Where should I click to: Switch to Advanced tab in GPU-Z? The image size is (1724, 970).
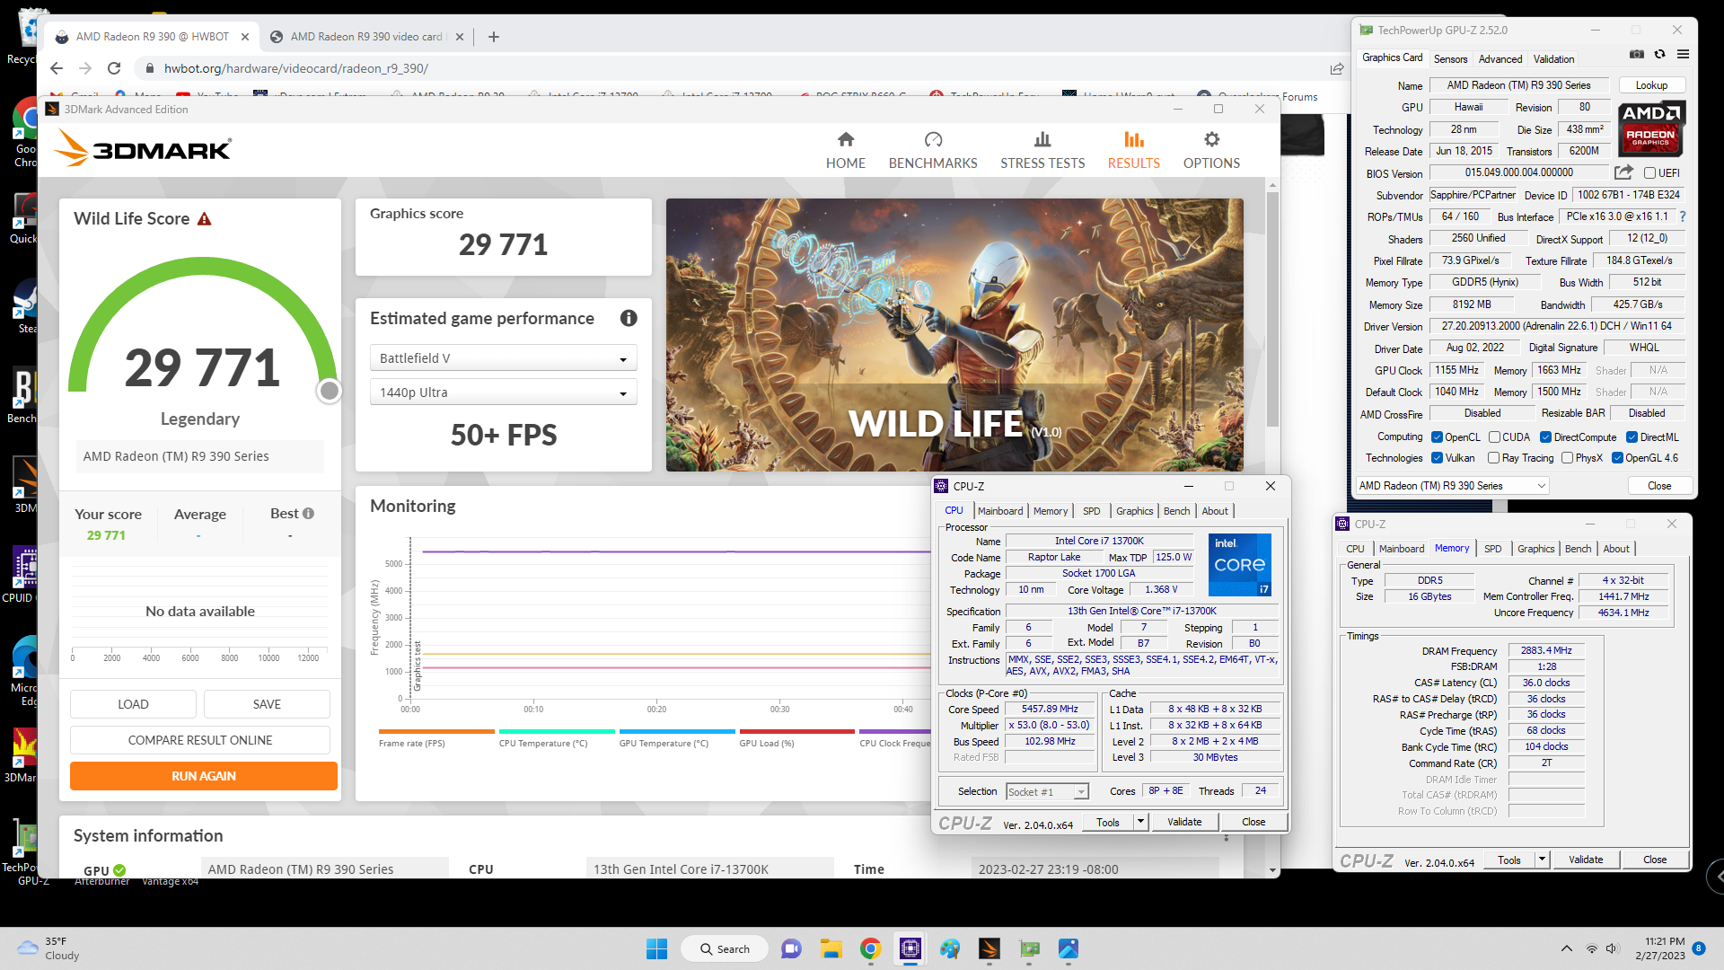1500,59
